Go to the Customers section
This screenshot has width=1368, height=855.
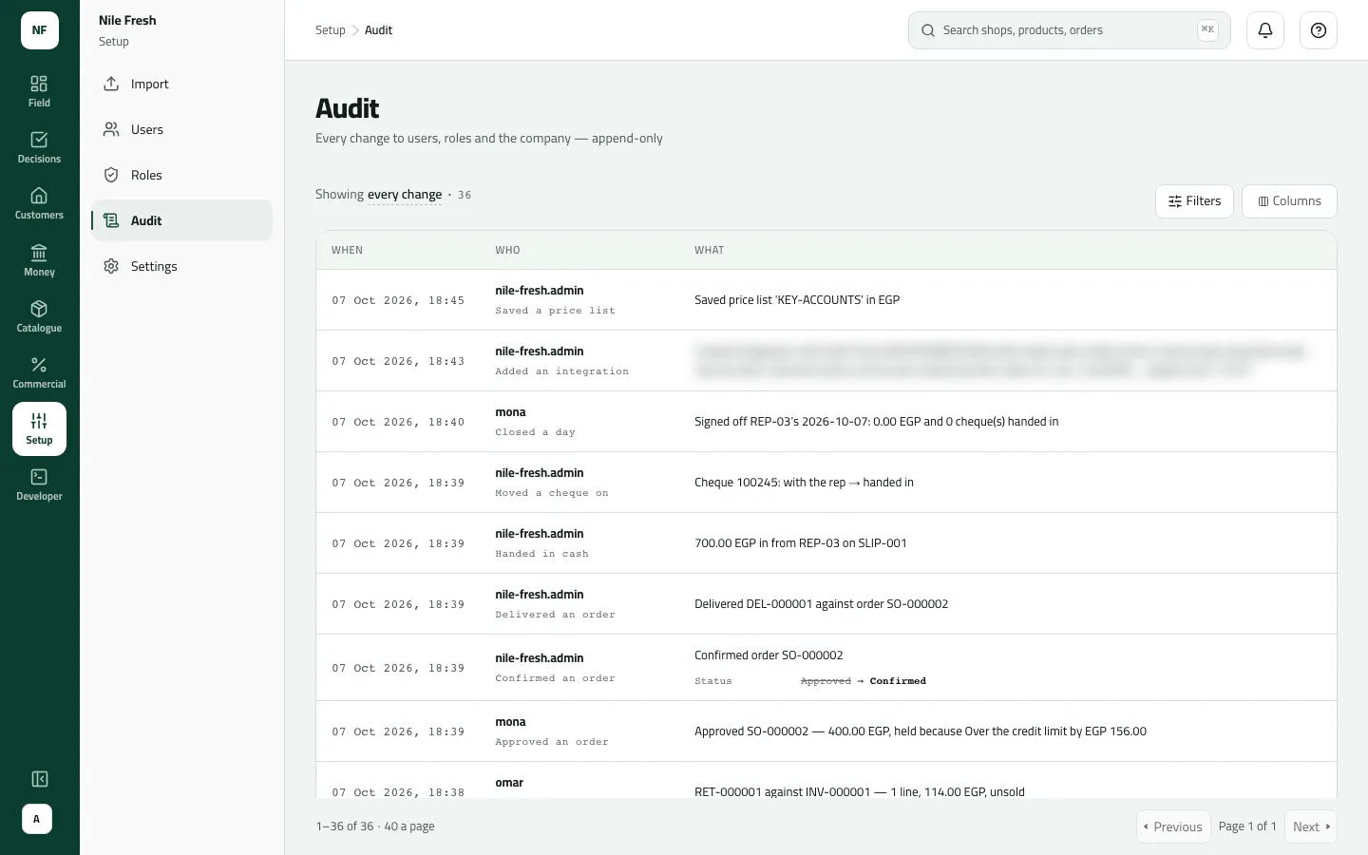(39, 203)
